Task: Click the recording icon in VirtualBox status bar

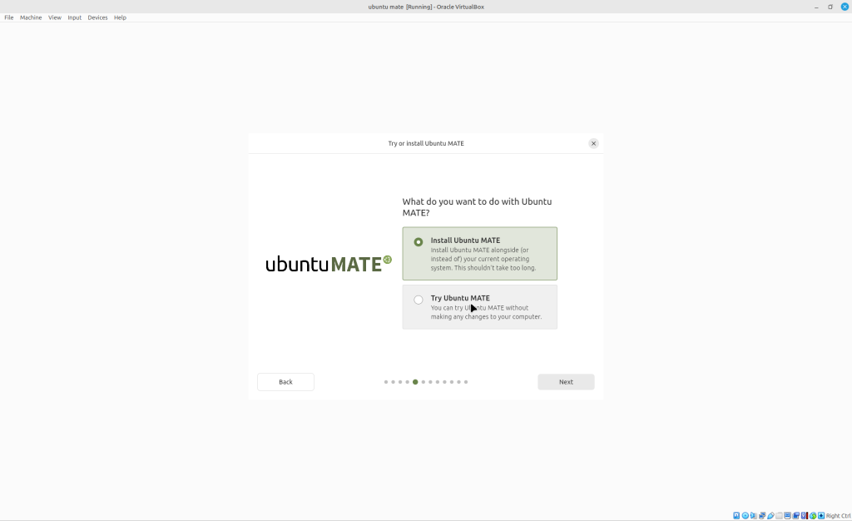Action: coord(796,515)
